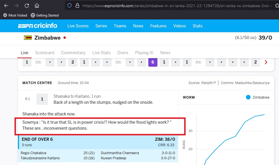
Task: Click the 5th over label
Action: tap(118, 62)
